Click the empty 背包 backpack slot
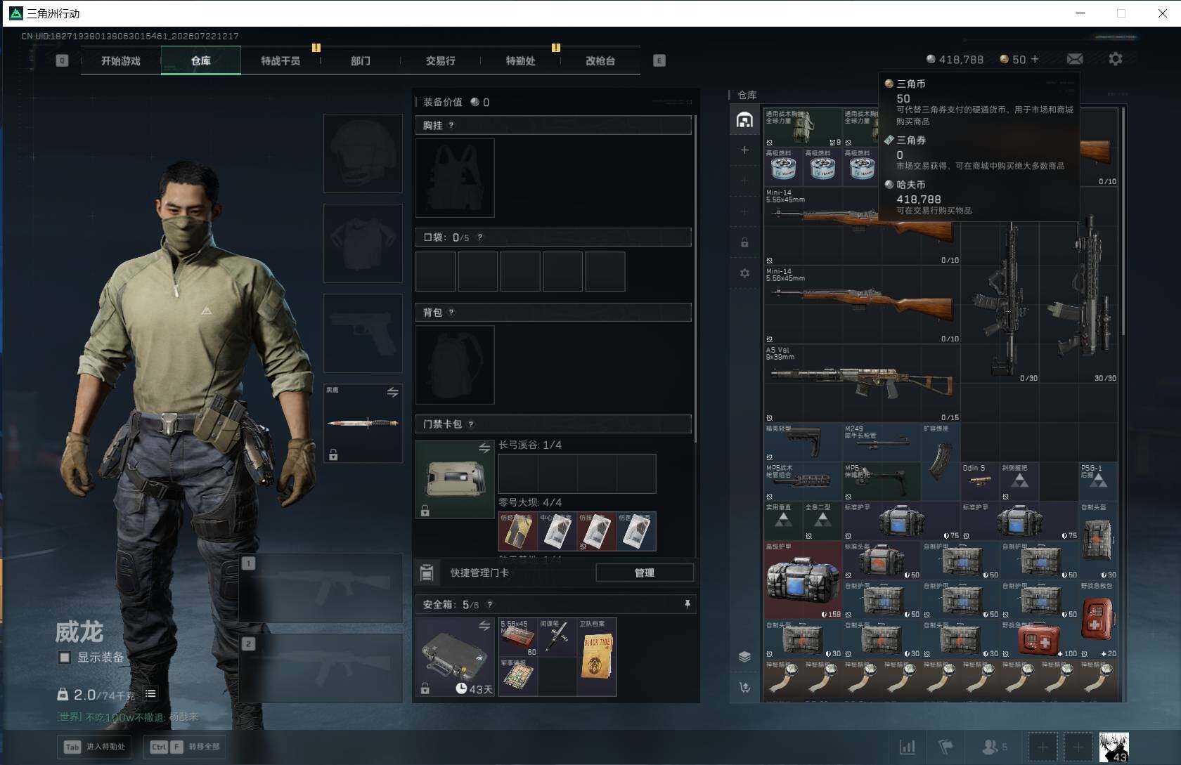The image size is (1181, 765). [455, 365]
